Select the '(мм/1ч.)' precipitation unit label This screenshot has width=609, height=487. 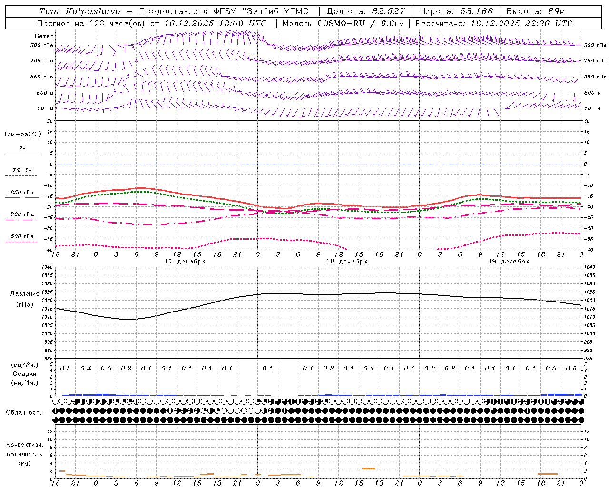click(x=24, y=382)
